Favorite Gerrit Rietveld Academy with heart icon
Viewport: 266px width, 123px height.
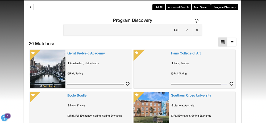[128, 84]
